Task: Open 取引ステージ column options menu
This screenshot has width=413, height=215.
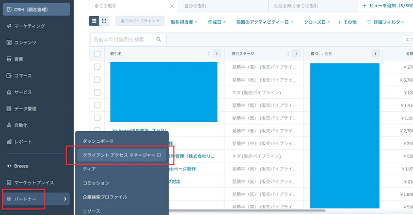Action: [x=296, y=54]
